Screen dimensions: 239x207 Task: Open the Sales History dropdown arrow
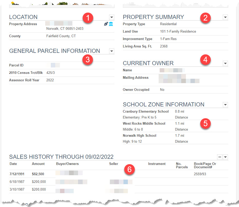(225, 157)
